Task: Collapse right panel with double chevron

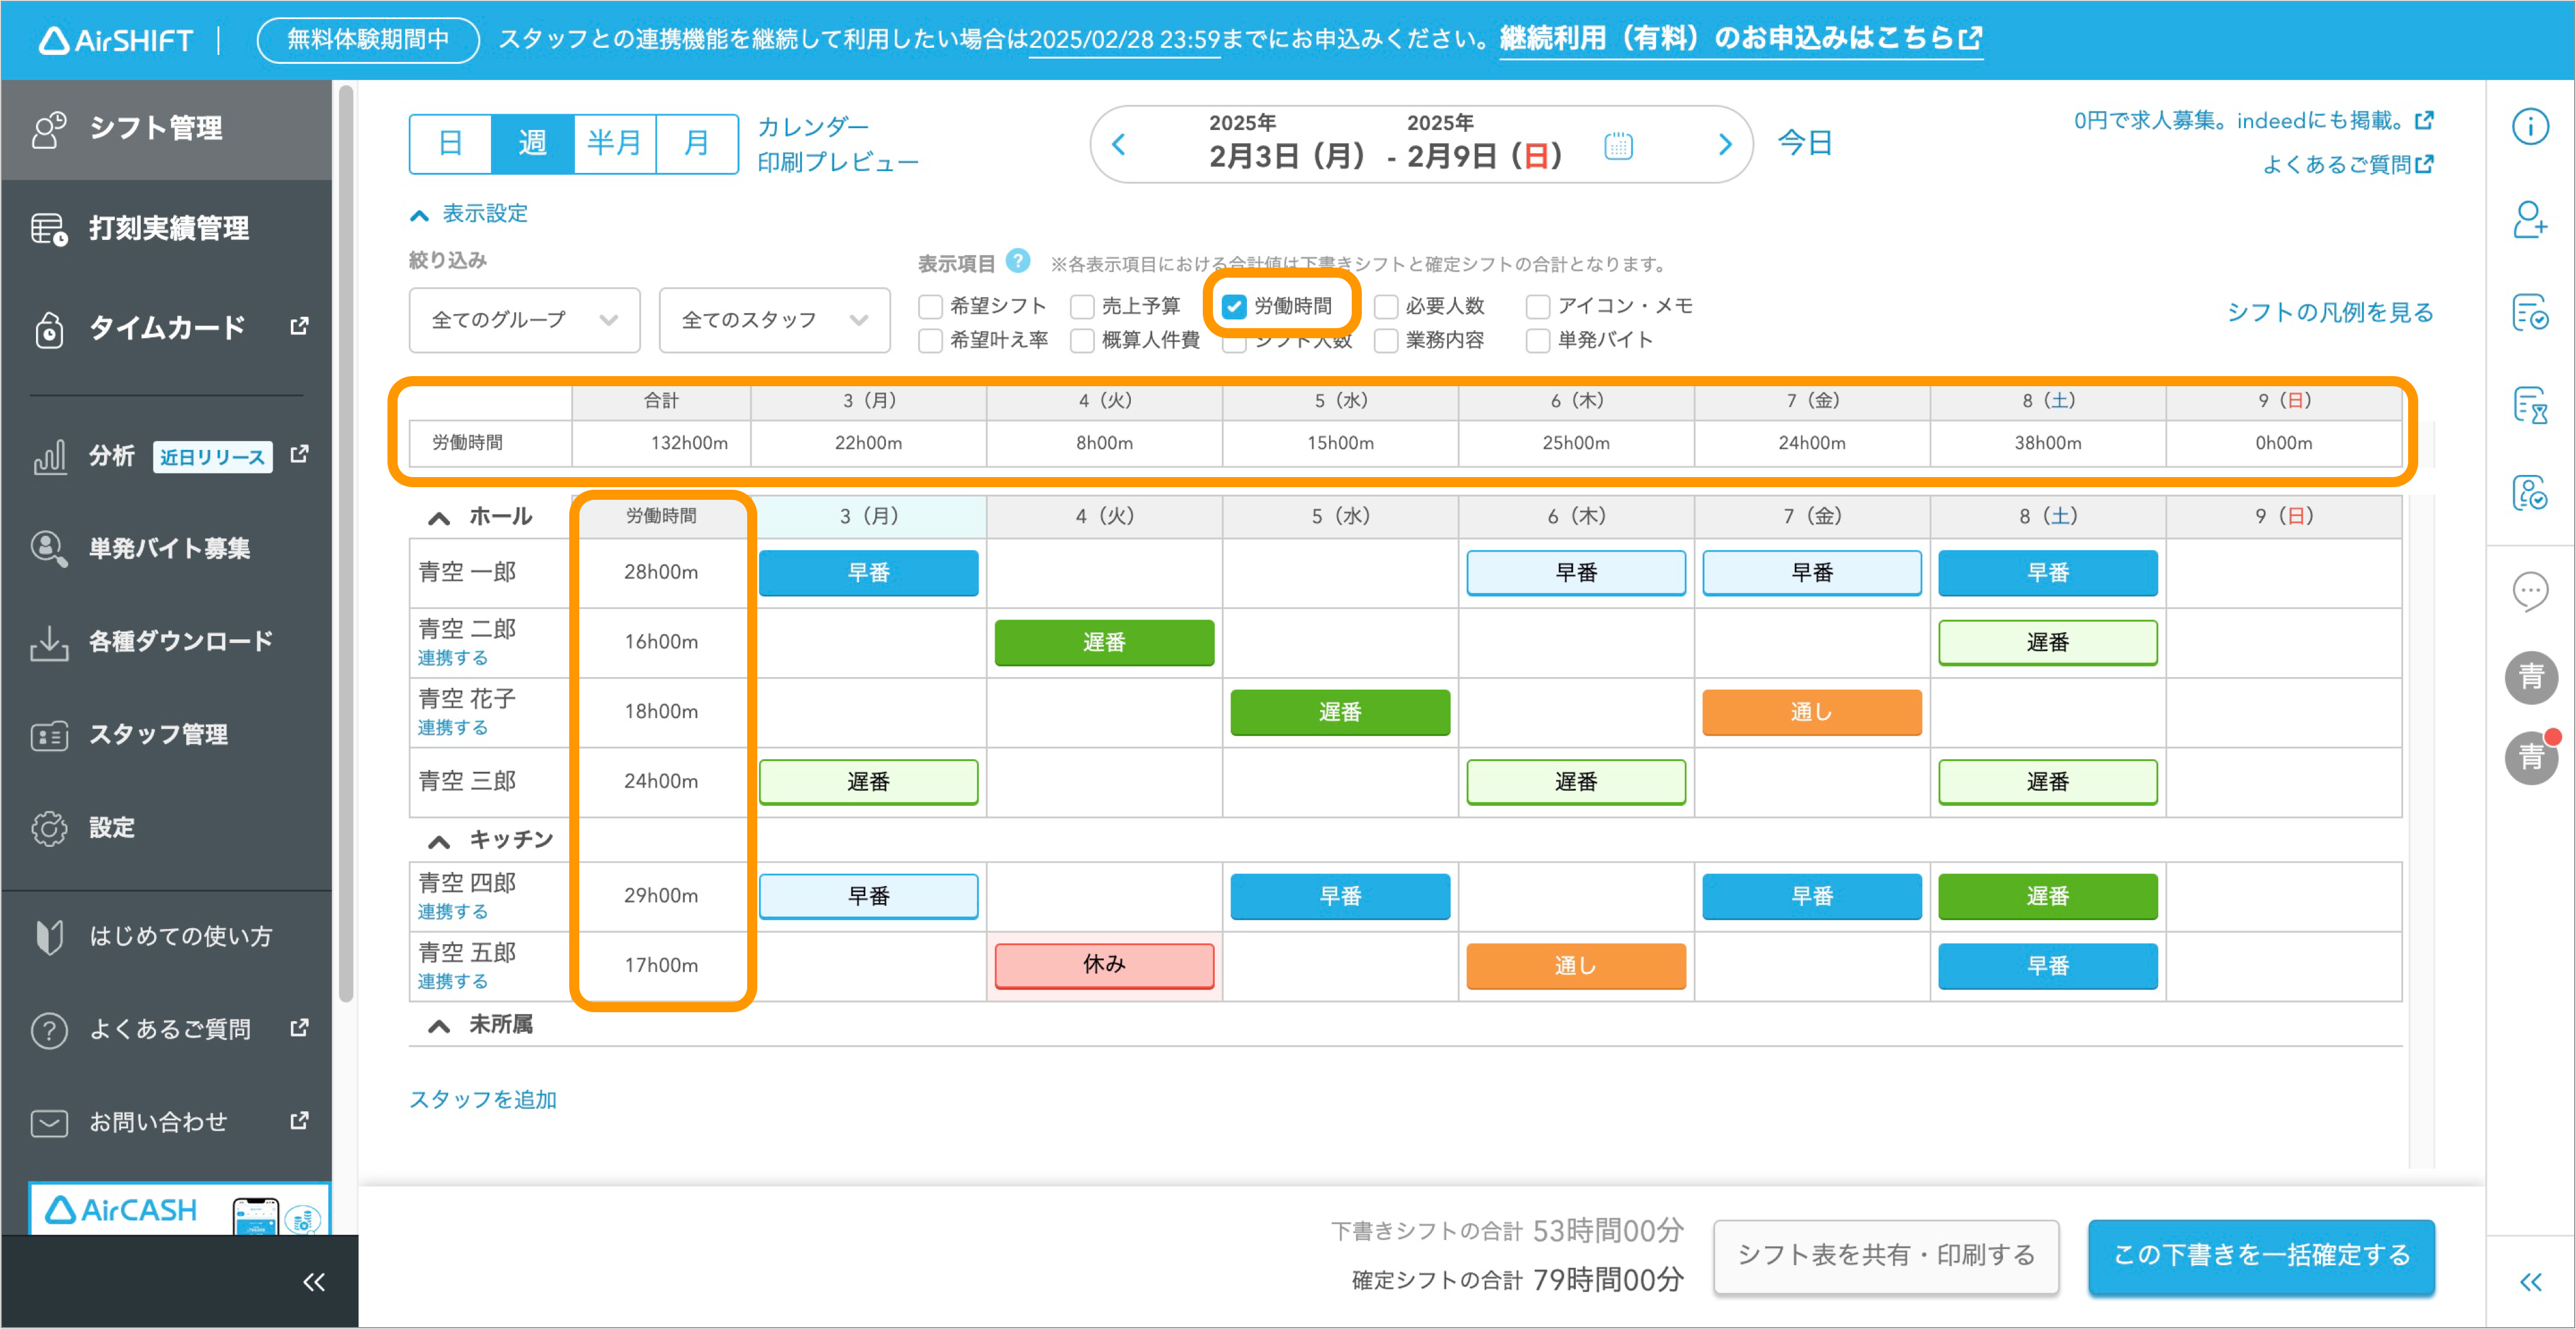Action: pos(2530,1282)
